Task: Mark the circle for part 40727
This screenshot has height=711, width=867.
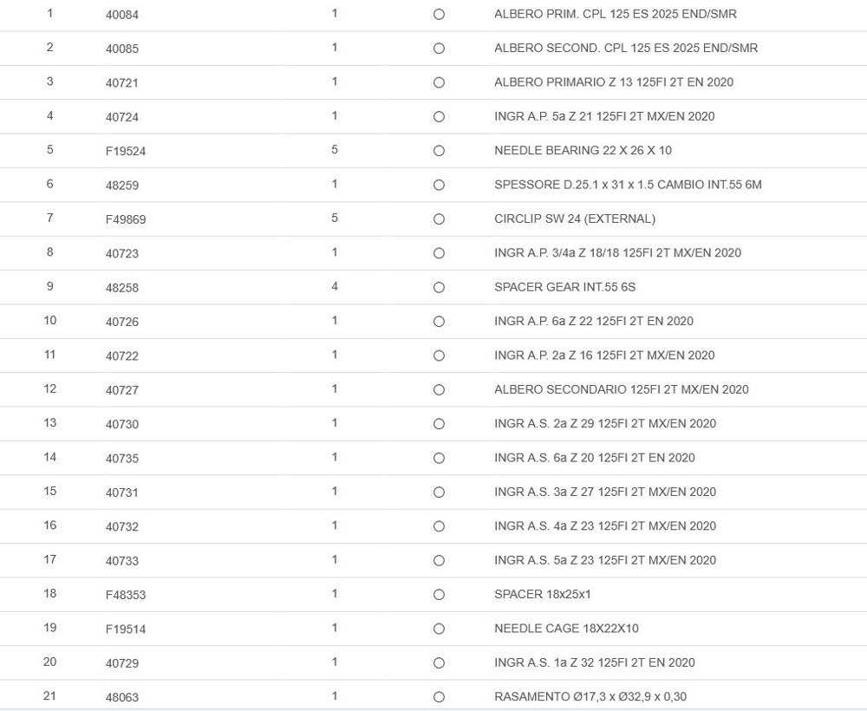Action: pos(439,390)
